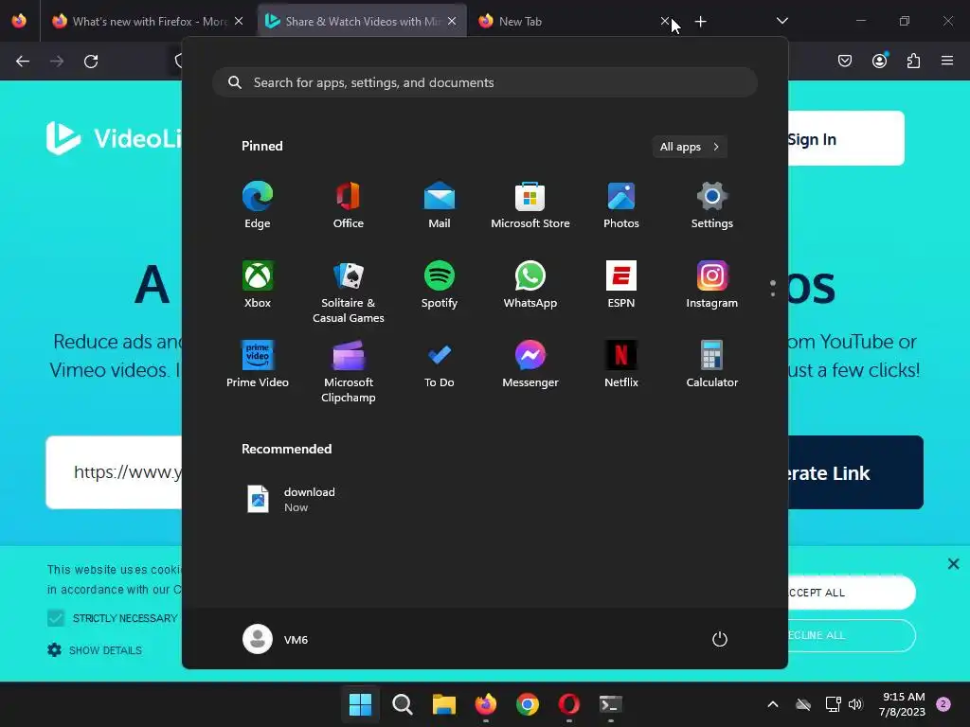Open volume control in system tray
This screenshot has height=727, width=970.
click(855, 704)
